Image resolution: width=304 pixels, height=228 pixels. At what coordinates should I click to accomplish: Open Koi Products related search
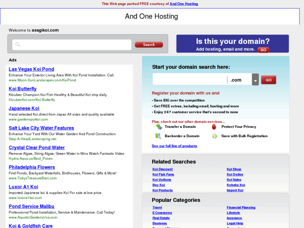click(163, 190)
